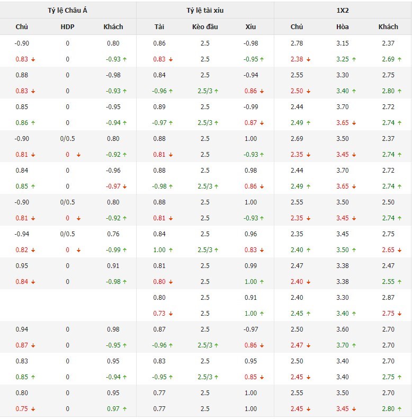Viewport: 412px width, 419px height.
Task: Click the Hòa column header
Action: [x=343, y=27]
